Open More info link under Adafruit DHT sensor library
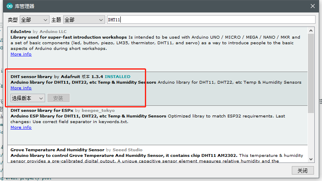 click(x=21, y=88)
